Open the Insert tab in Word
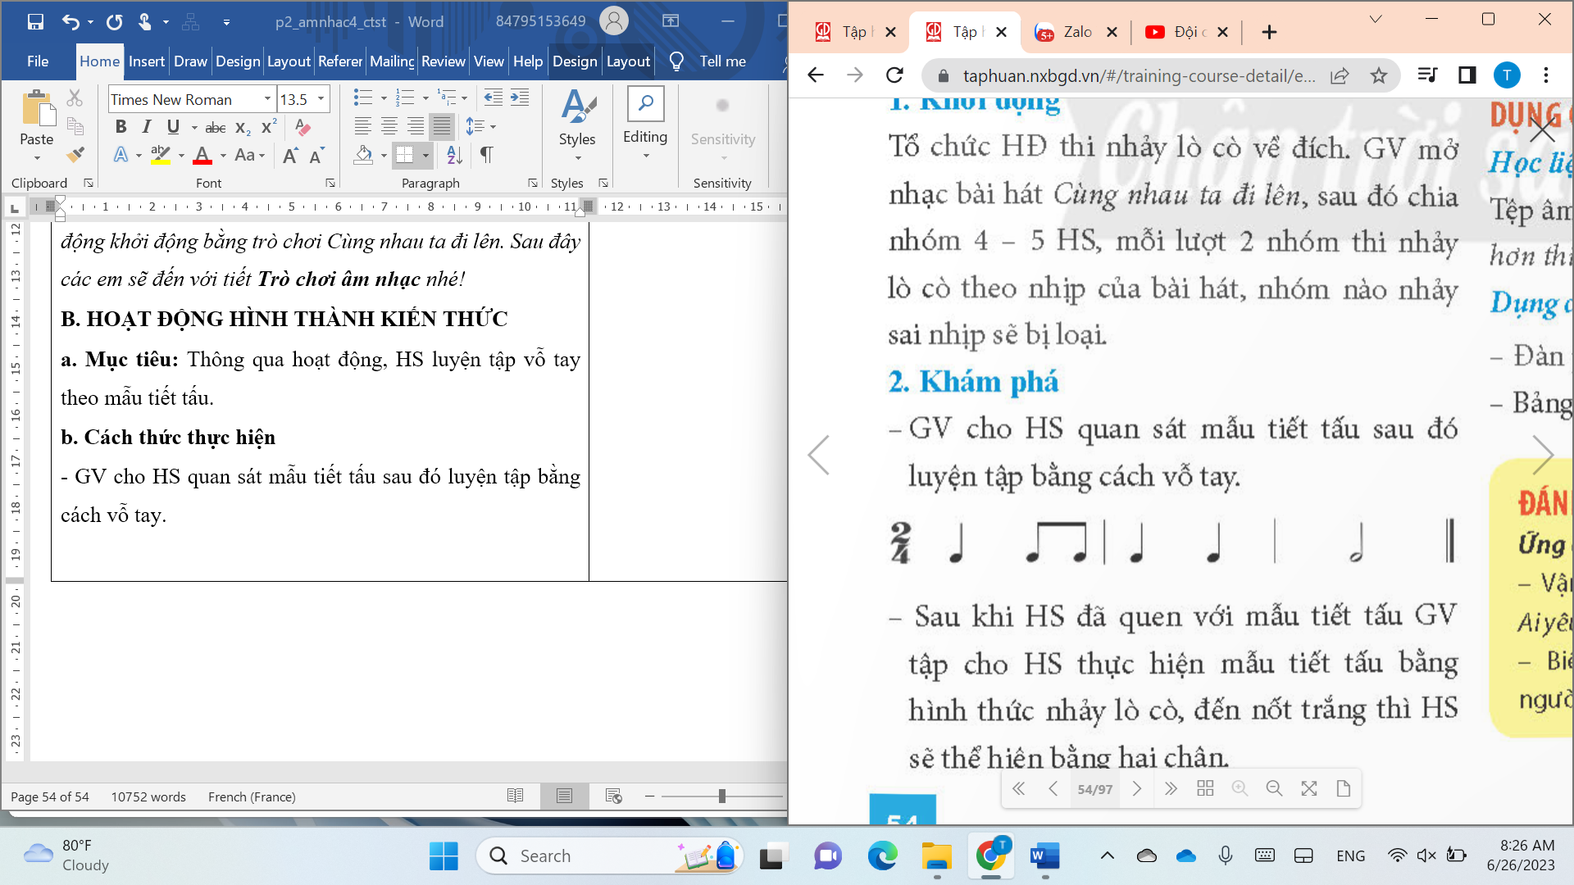1574x885 pixels. [x=146, y=61]
